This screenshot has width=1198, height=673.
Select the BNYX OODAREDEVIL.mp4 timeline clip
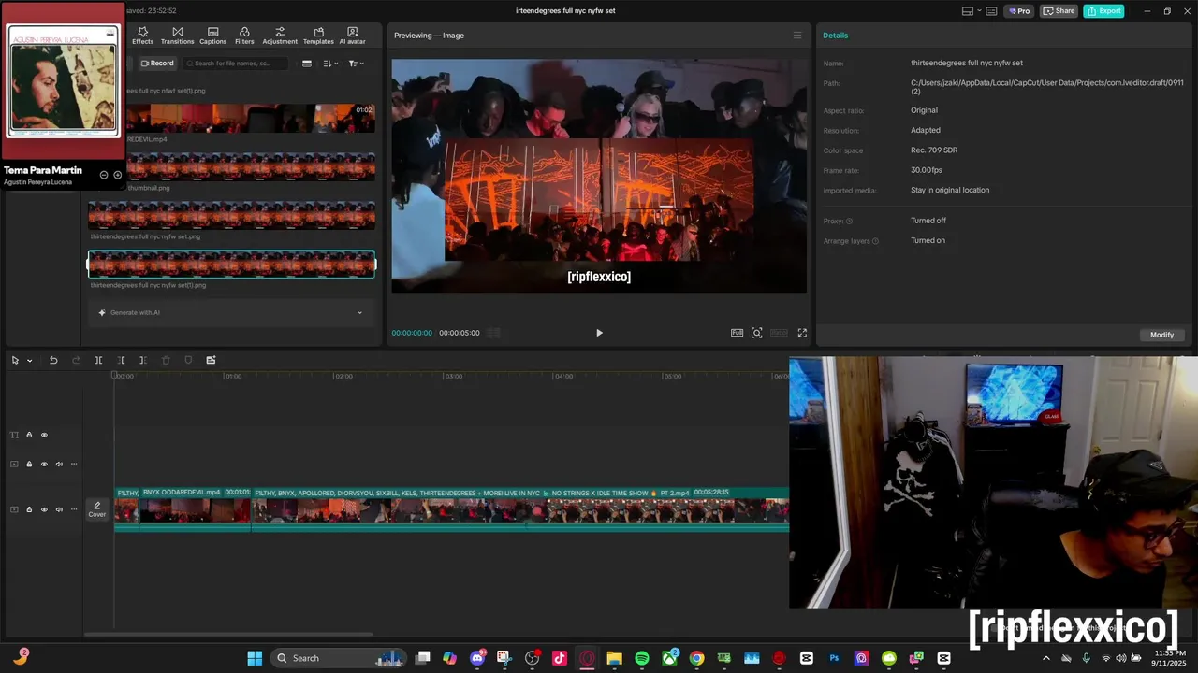[x=196, y=508]
